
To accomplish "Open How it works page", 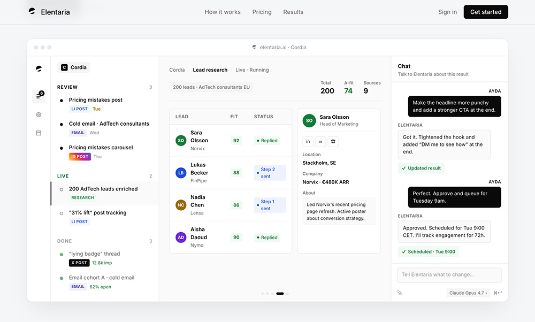I will tap(223, 12).
